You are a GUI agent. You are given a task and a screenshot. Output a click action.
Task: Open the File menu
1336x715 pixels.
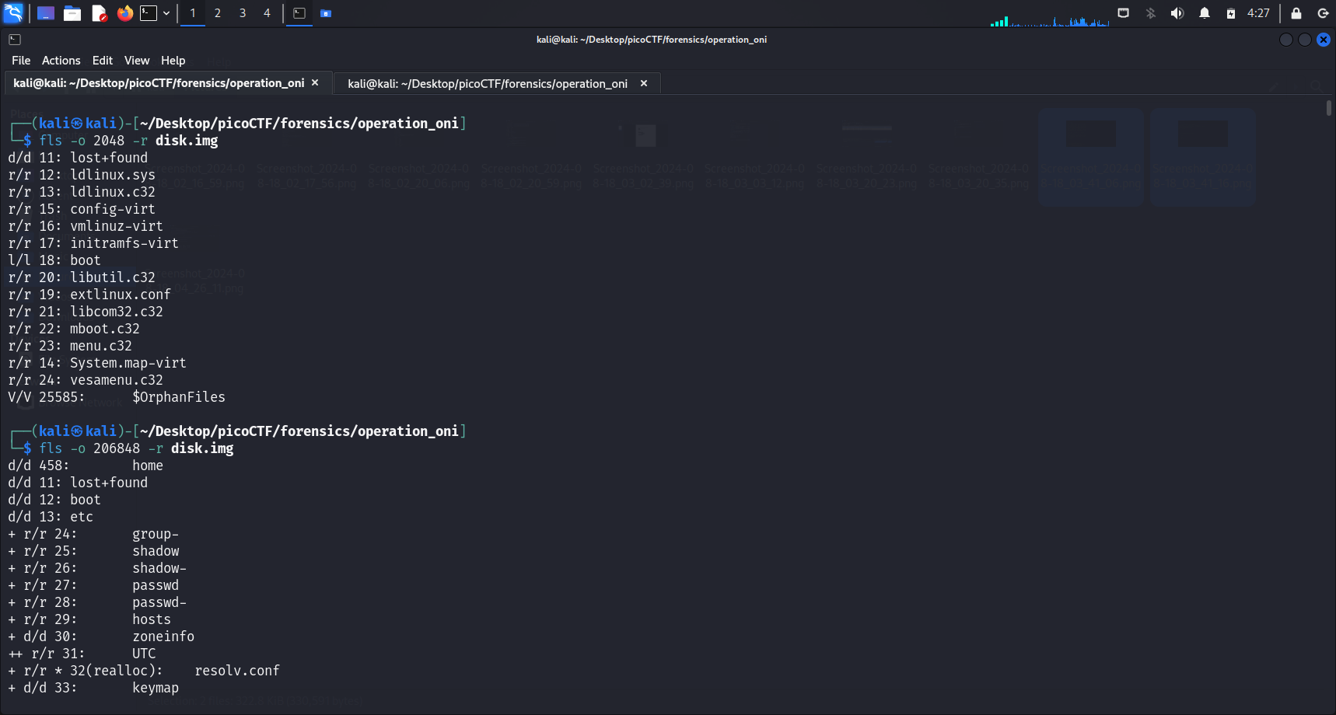(x=21, y=61)
